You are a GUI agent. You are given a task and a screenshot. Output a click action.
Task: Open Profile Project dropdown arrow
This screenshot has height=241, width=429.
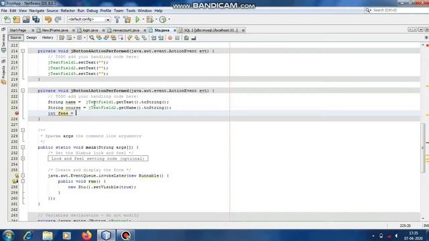(x=169, y=19)
